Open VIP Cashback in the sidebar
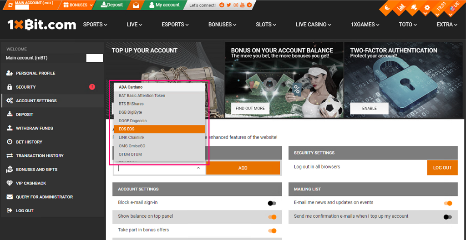This screenshot has height=240, width=466. [x=53, y=183]
